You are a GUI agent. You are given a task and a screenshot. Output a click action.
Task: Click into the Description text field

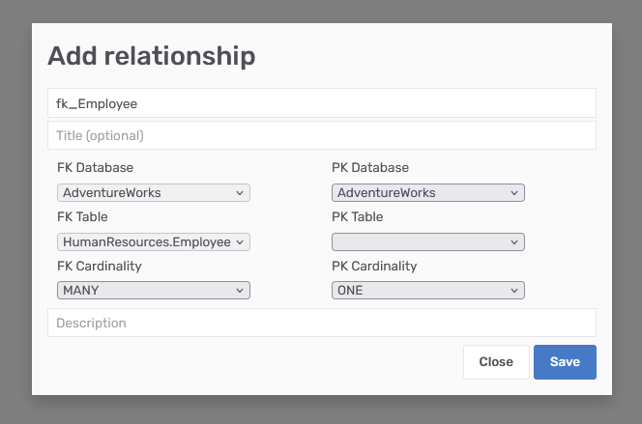click(321, 323)
